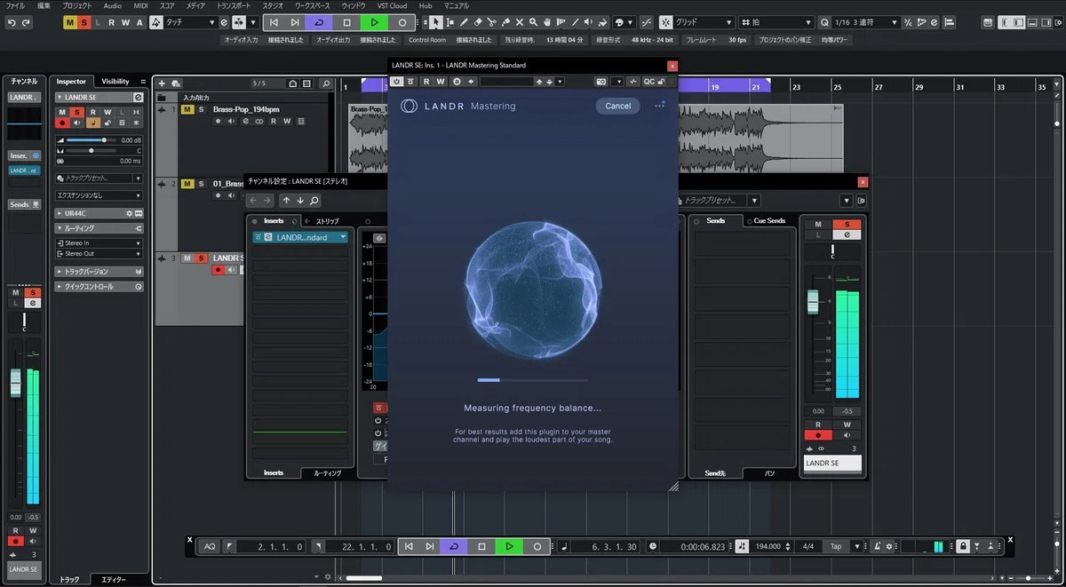Click Play on top transport
The image size is (1066, 587).
click(375, 22)
